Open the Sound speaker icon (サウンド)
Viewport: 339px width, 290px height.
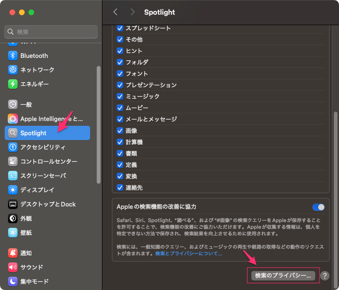click(13, 267)
